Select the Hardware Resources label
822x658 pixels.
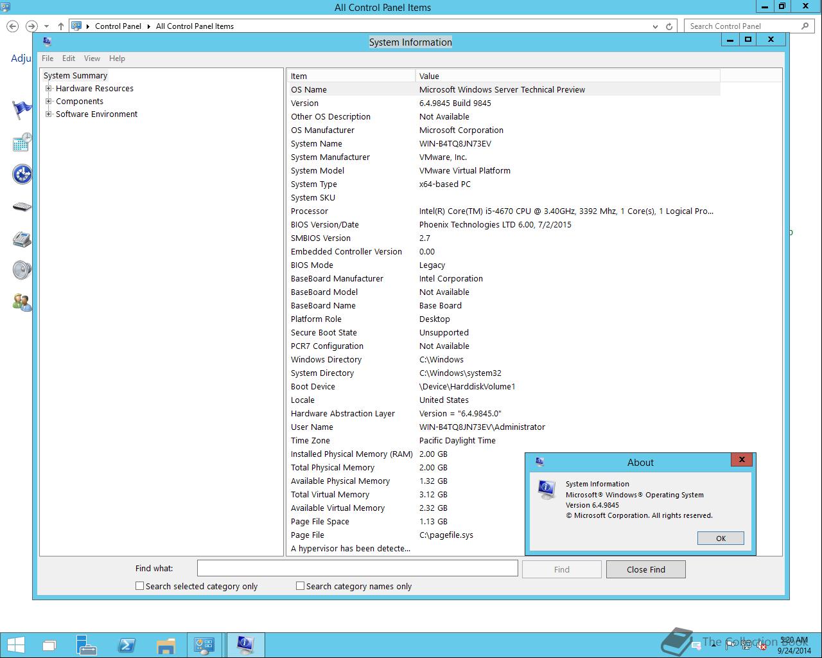[x=94, y=89]
